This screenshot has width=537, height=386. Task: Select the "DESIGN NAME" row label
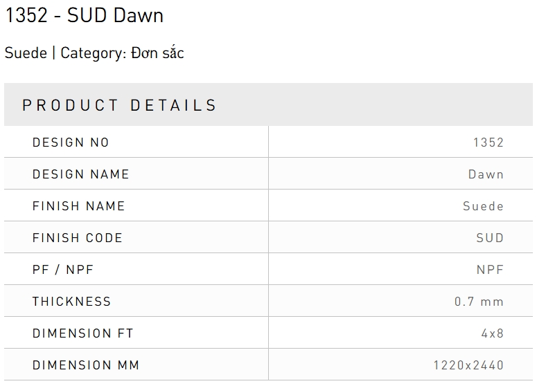[81, 174]
